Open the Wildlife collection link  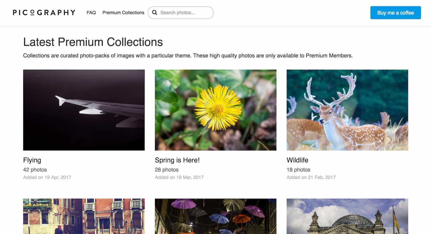(298, 160)
